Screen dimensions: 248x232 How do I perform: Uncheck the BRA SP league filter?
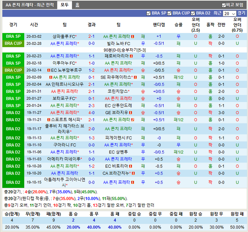tap(149, 13)
